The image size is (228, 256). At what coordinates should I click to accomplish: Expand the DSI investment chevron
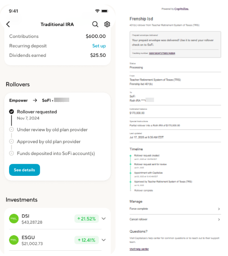104,219
